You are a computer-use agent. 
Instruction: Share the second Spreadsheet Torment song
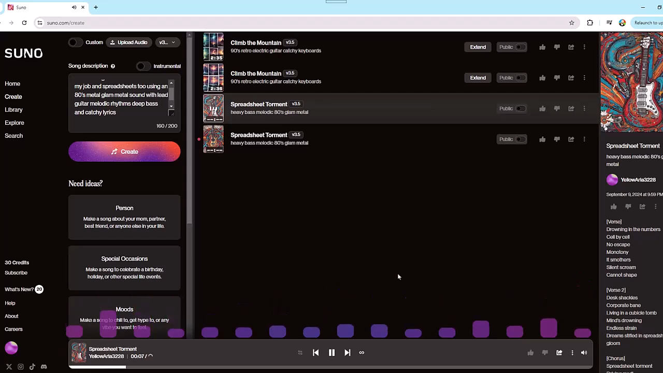pos(571,139)
